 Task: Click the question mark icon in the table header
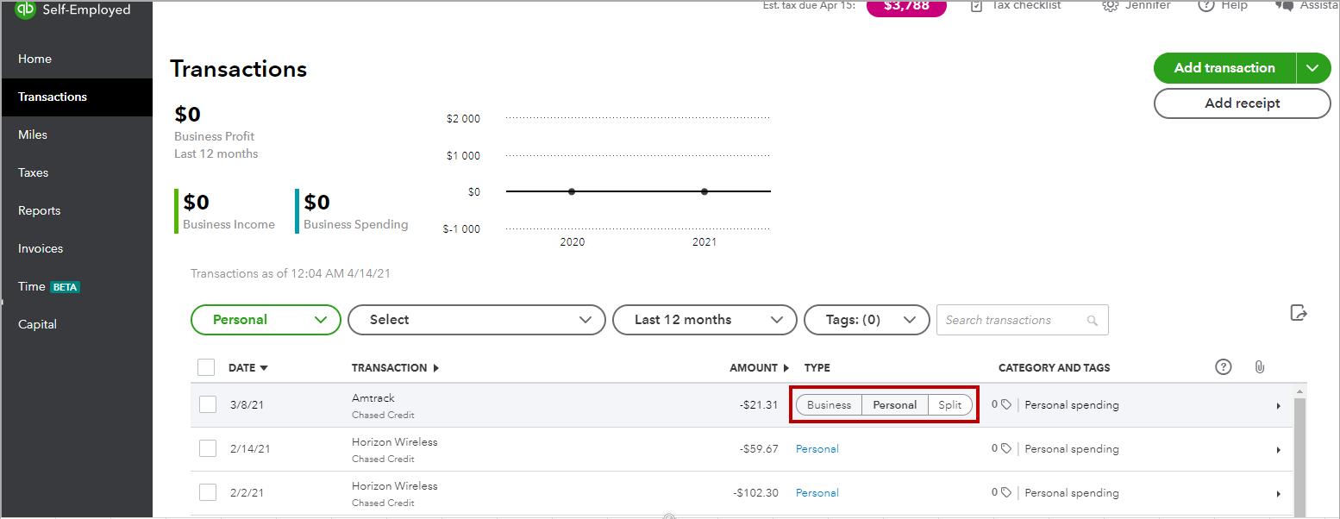(1223, 366)
